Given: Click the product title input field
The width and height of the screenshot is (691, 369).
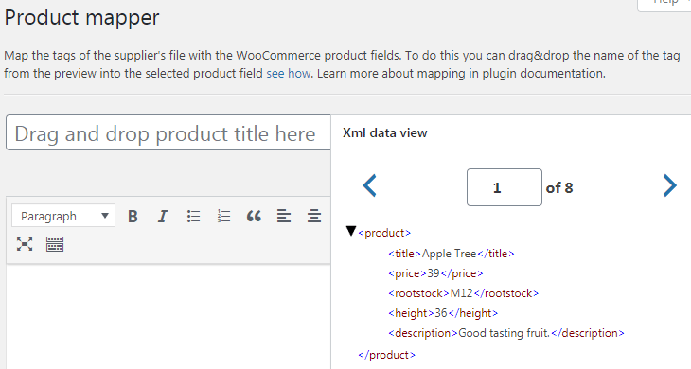Looking at the screenshot, I should tap(168, 133).
